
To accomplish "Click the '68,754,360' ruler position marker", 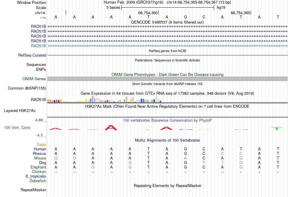I will [x=148, y=13].
